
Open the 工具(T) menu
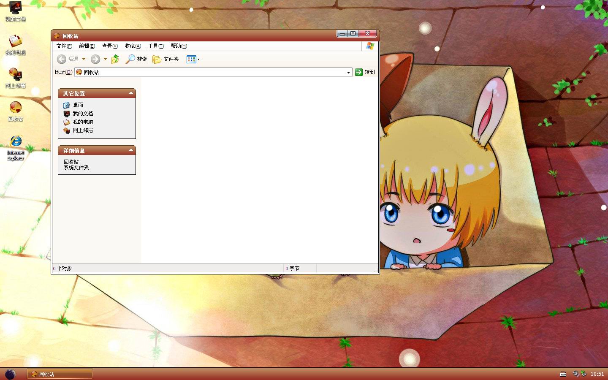point(156,46)
